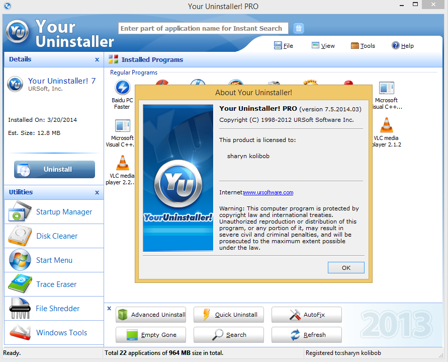
Task: Open the Start Menu utility
Action: coord(54,260)
